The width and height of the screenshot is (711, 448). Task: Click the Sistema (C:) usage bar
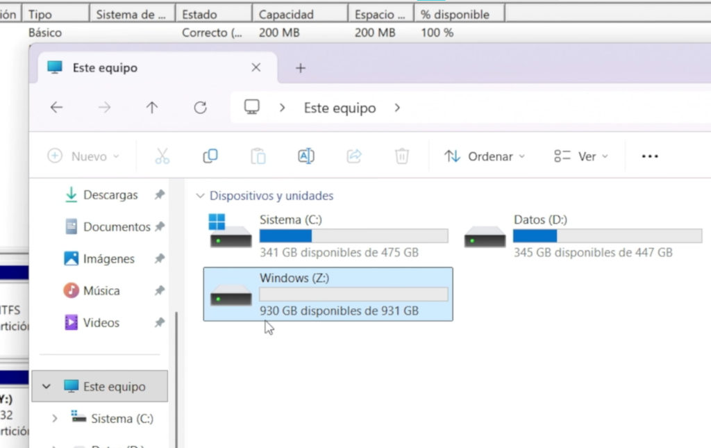(353, 235)
